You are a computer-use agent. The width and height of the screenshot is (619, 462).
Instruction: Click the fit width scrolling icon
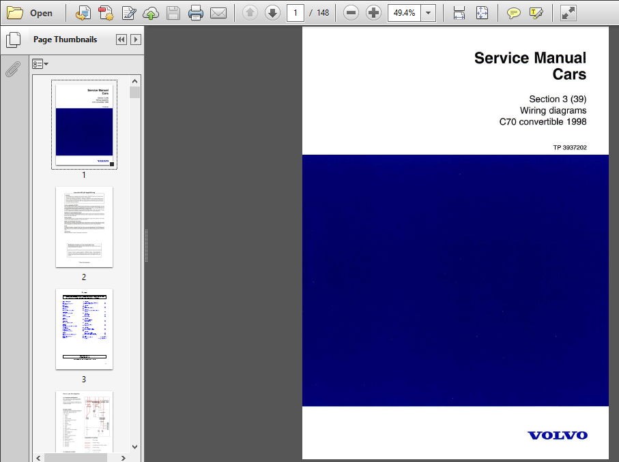pyautogui.click(x=459, y=13)
